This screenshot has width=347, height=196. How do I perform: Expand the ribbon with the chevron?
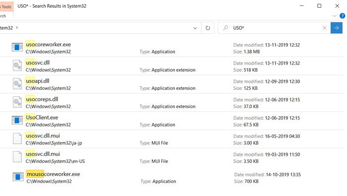click(335, 16)
